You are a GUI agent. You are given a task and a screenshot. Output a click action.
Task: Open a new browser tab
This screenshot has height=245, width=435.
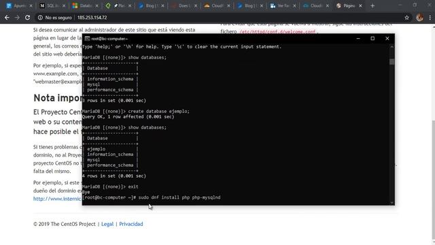tap(372, 6)
